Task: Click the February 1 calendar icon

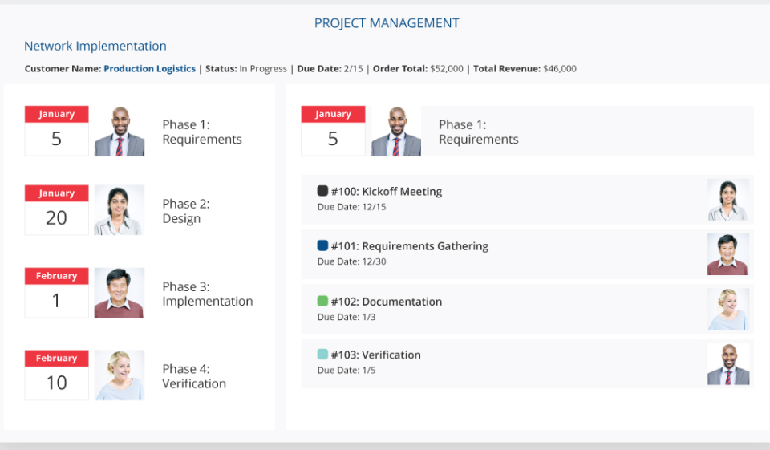Action: (56, 293)
